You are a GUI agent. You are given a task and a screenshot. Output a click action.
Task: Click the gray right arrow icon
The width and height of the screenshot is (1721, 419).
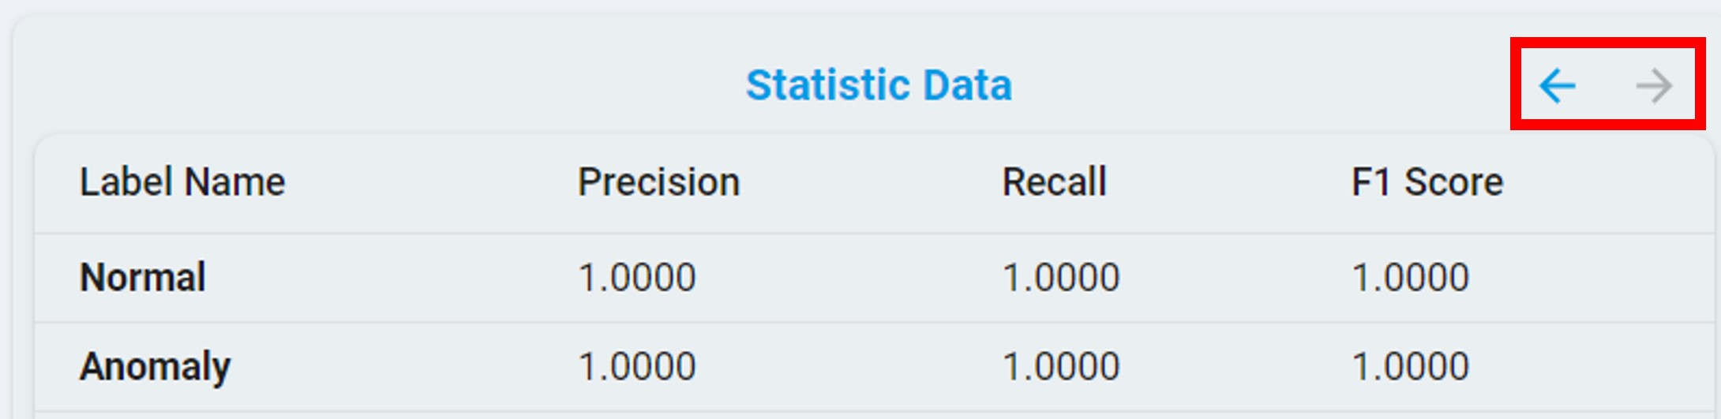point(1654,85)
